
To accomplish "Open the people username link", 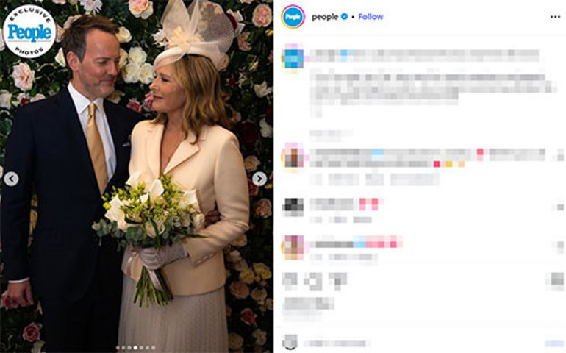I will (x=325, y=17).
